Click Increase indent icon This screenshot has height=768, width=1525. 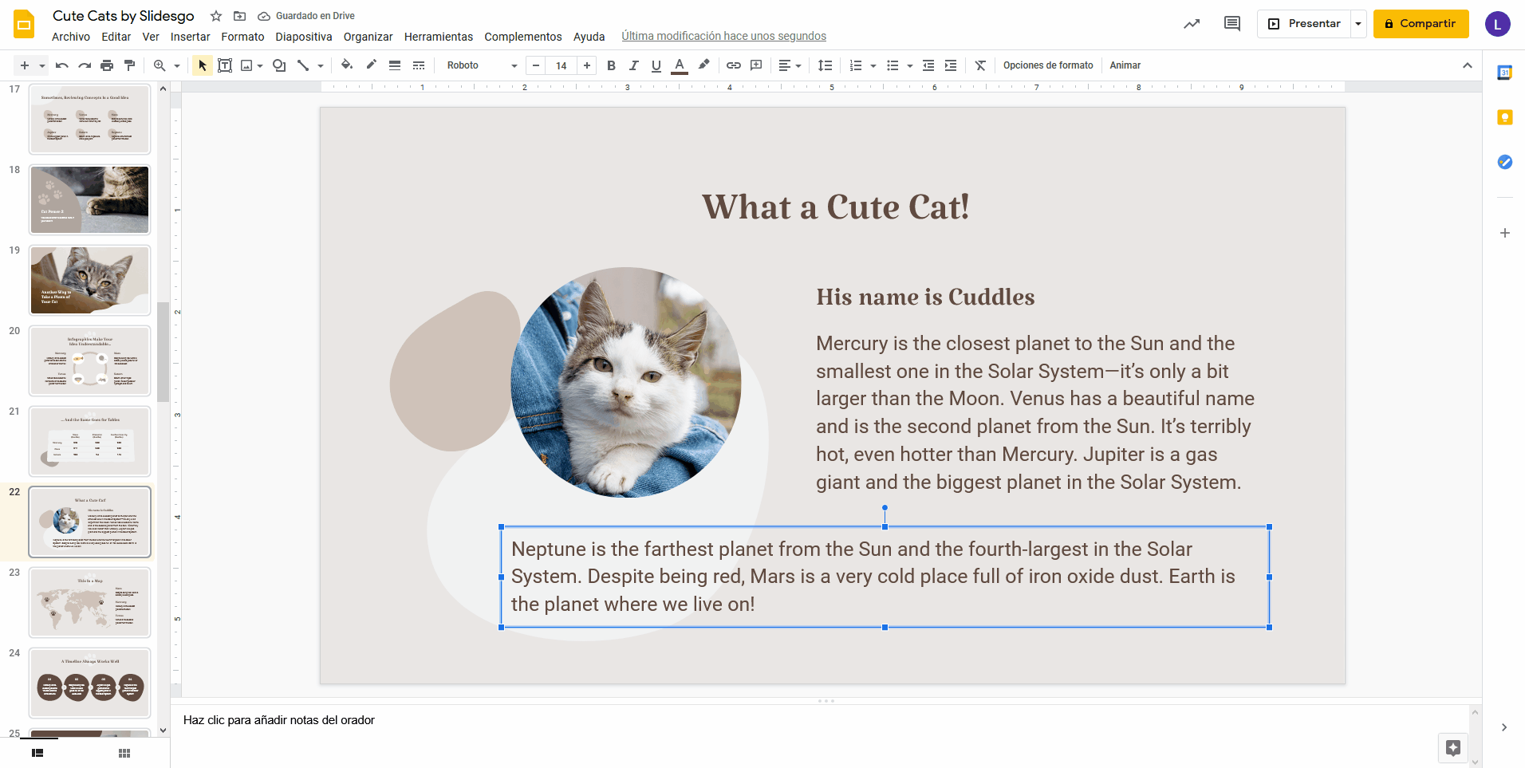tap(951, 65)
